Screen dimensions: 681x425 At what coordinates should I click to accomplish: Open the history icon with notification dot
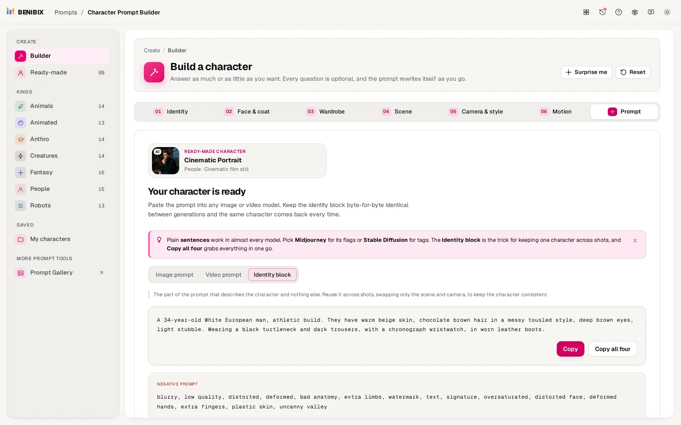(x=602, y=12)
